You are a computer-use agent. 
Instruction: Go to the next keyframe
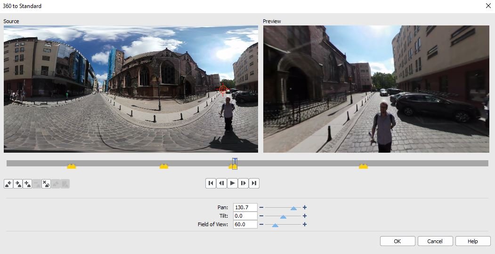pyautogui.click(x=18, y=184)
